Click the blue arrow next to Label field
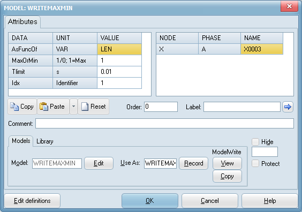 tap(288, 107)
